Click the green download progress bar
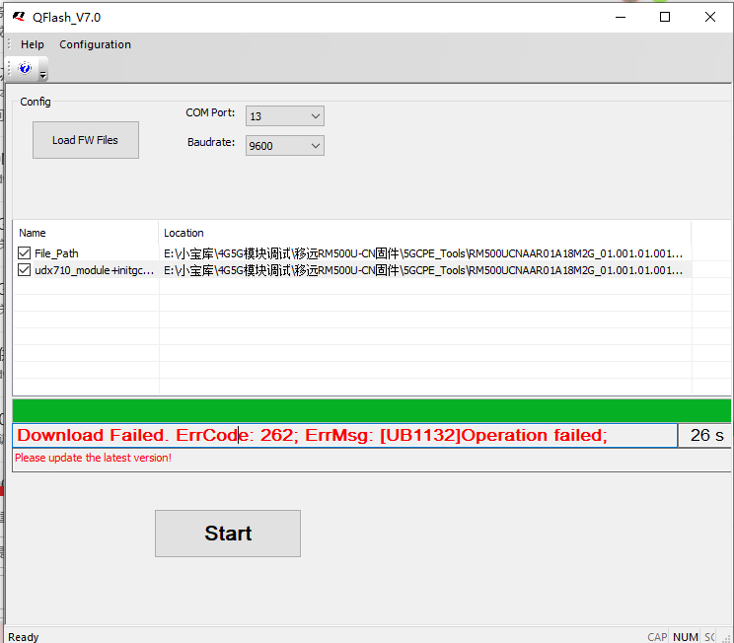This screenshot has height=643, width=734. tap(371, 411)
